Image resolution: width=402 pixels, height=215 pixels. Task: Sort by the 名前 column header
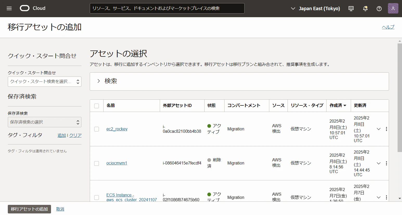pyautogui.click(x=111, y=105)
